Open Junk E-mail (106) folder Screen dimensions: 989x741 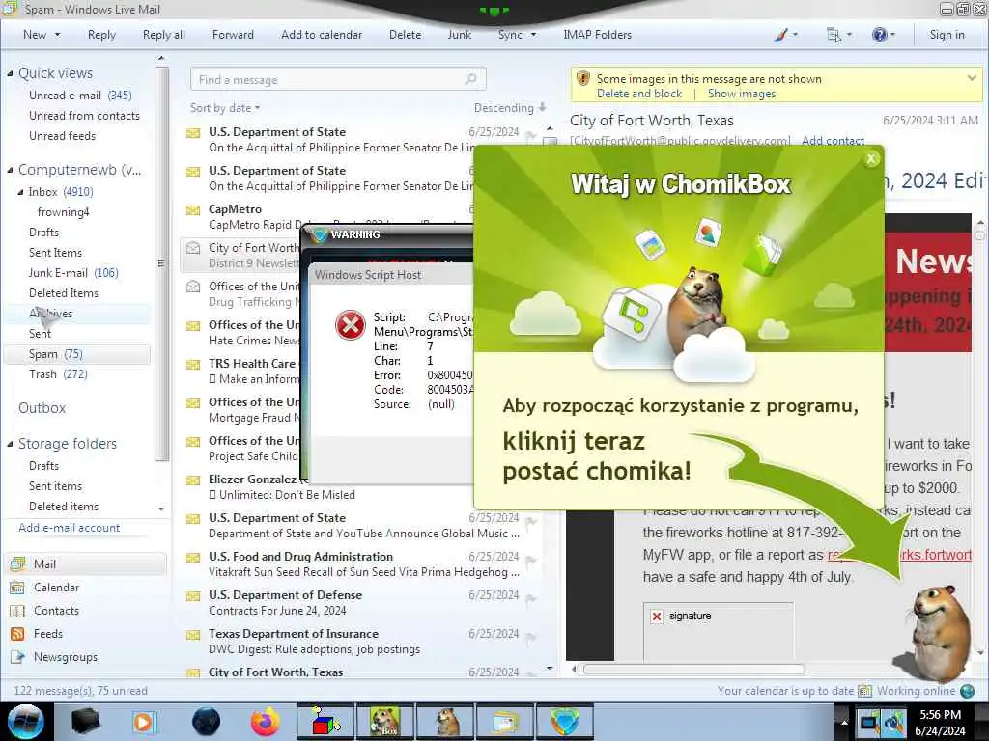click(x=73, y=273)
